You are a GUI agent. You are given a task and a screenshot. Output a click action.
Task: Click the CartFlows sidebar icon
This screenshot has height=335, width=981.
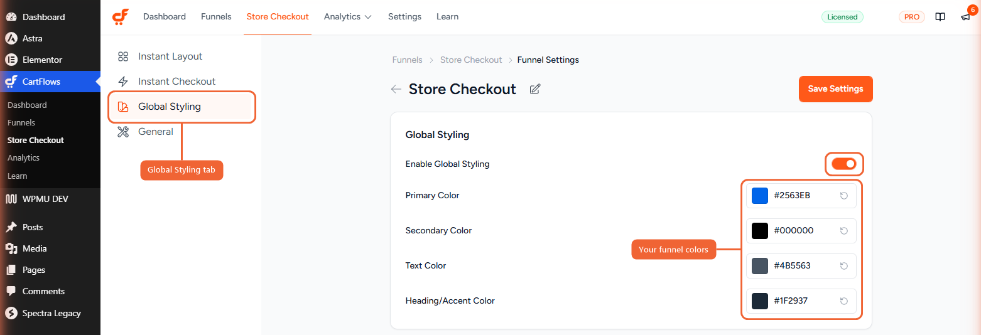pos(11,82)
